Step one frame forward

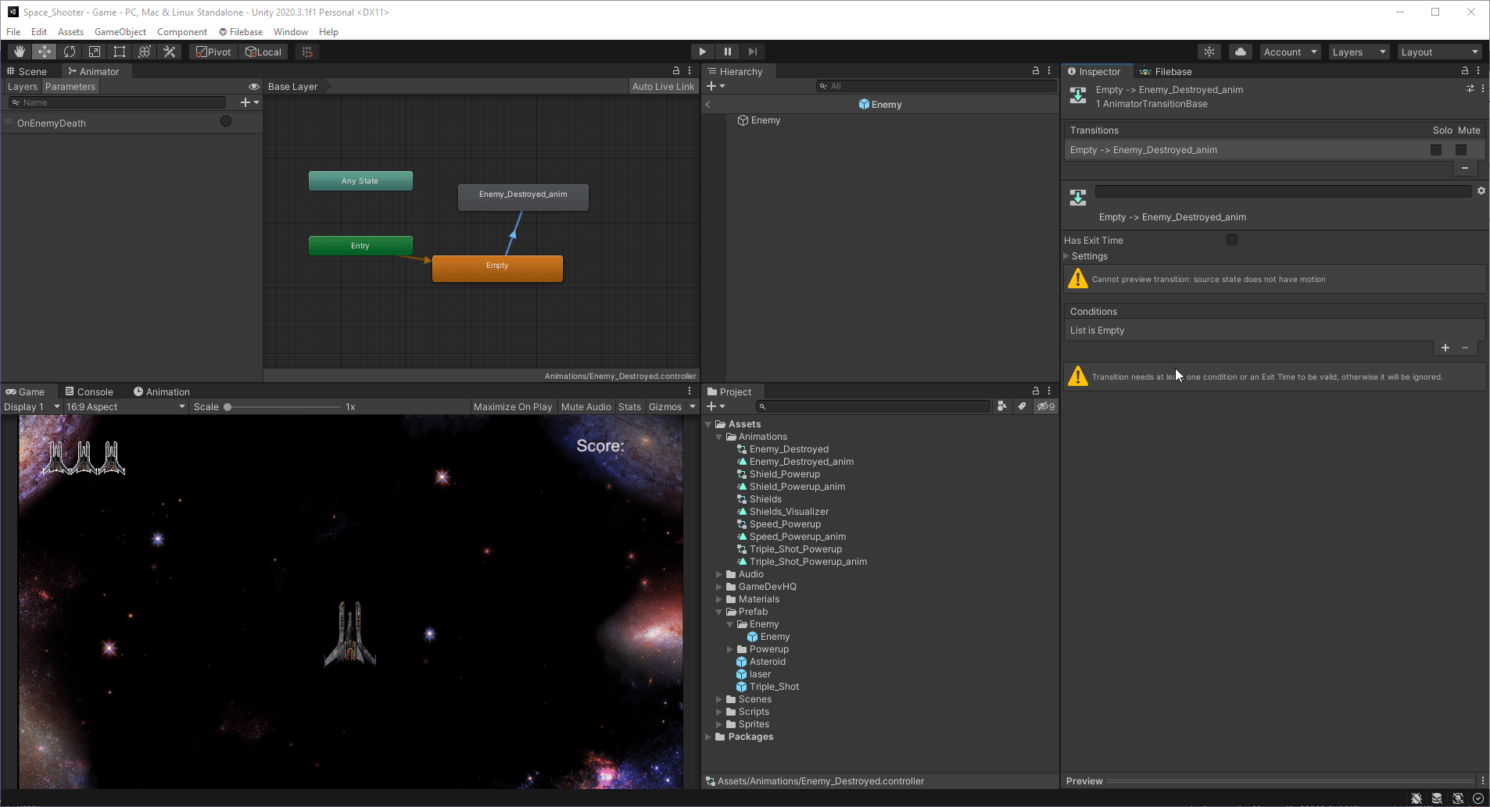point(753,52)
